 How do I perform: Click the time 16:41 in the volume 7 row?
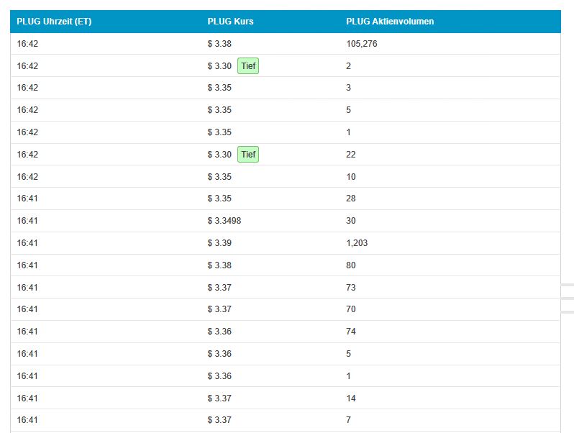(x=27, y=419)
